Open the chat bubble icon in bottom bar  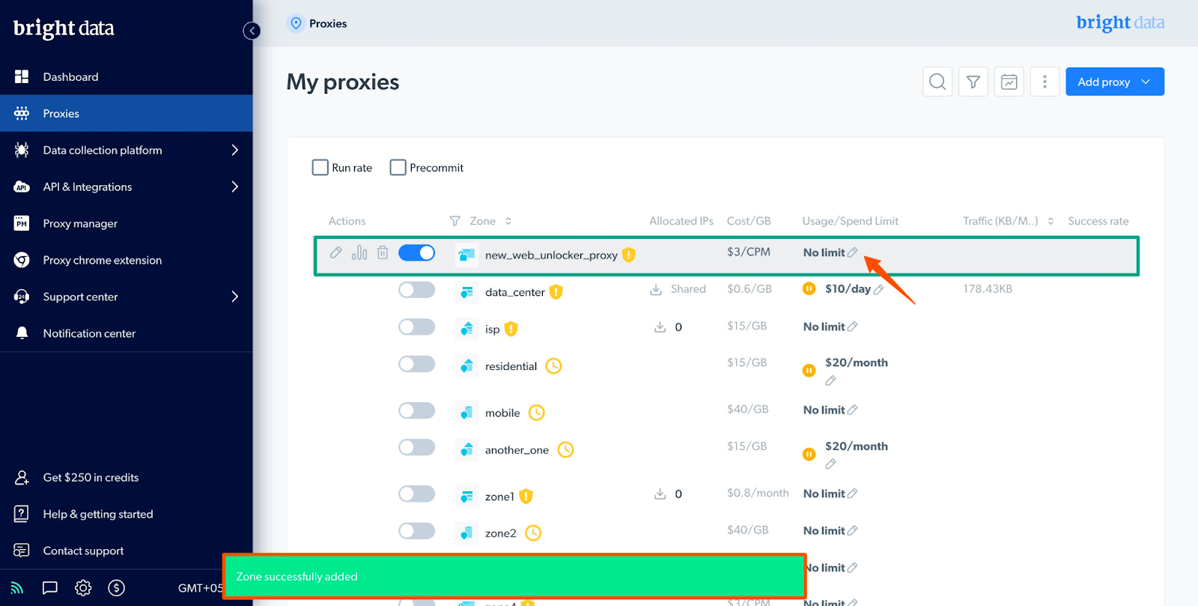click(50, 588)
